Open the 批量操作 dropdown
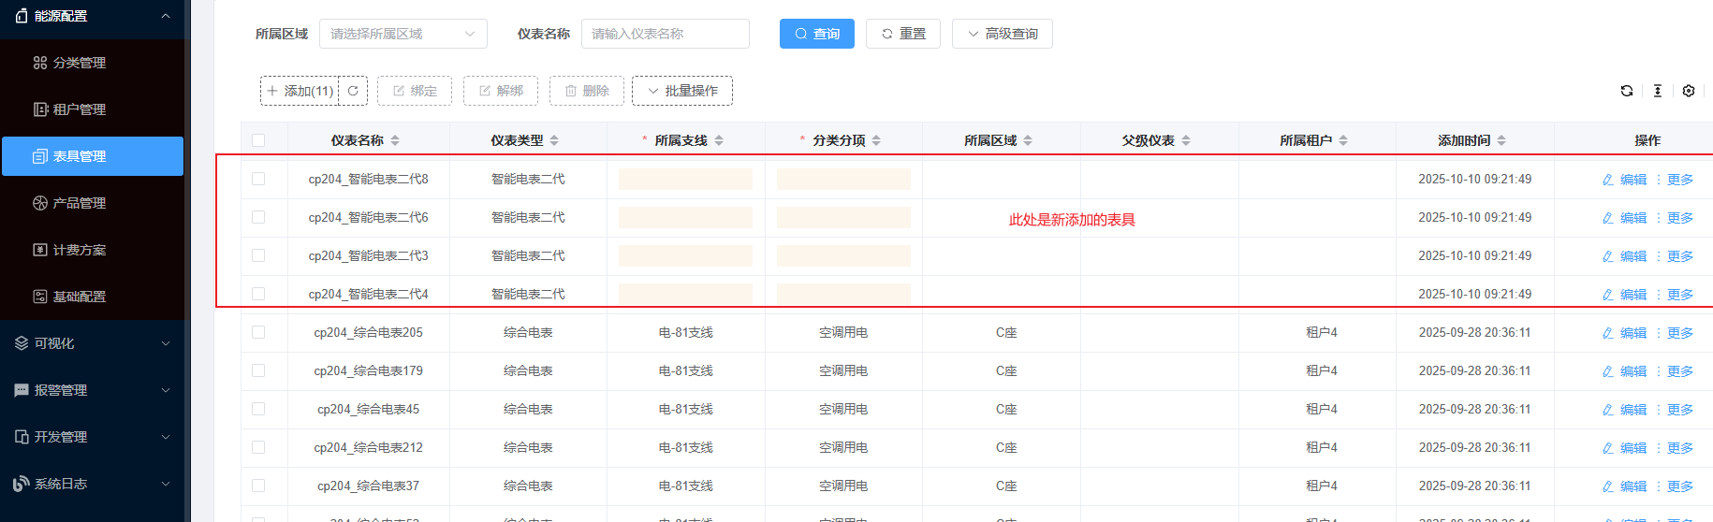The width and height of the screenshot is (1713, 522). [x=682, y=91]
